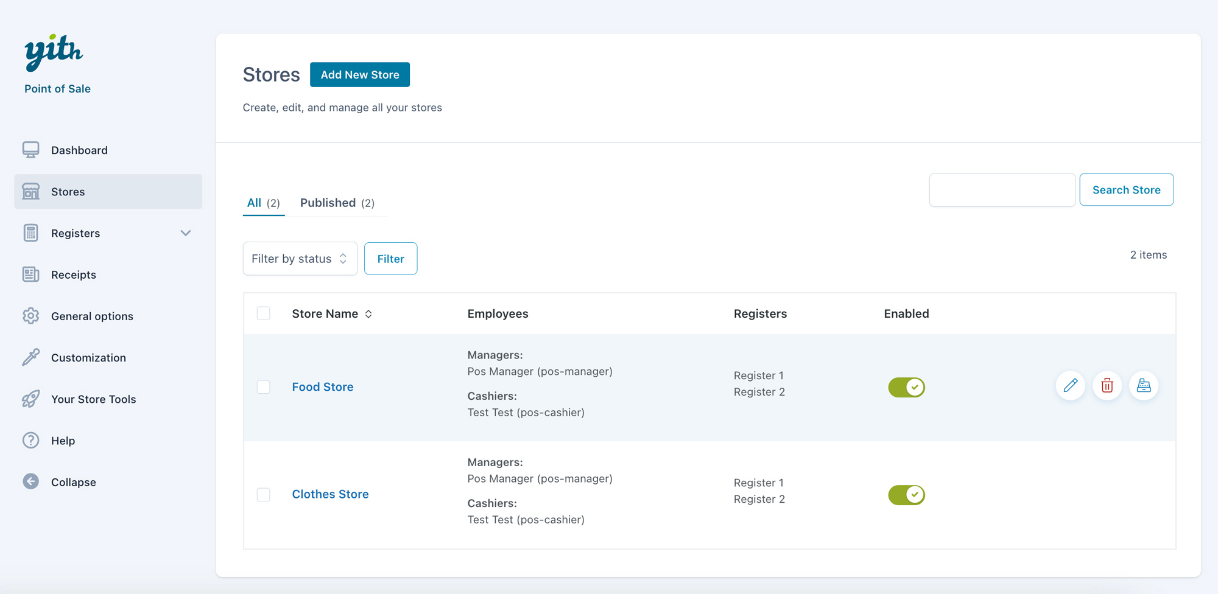Disable the Food Store enabled toggle

(906, 387)
